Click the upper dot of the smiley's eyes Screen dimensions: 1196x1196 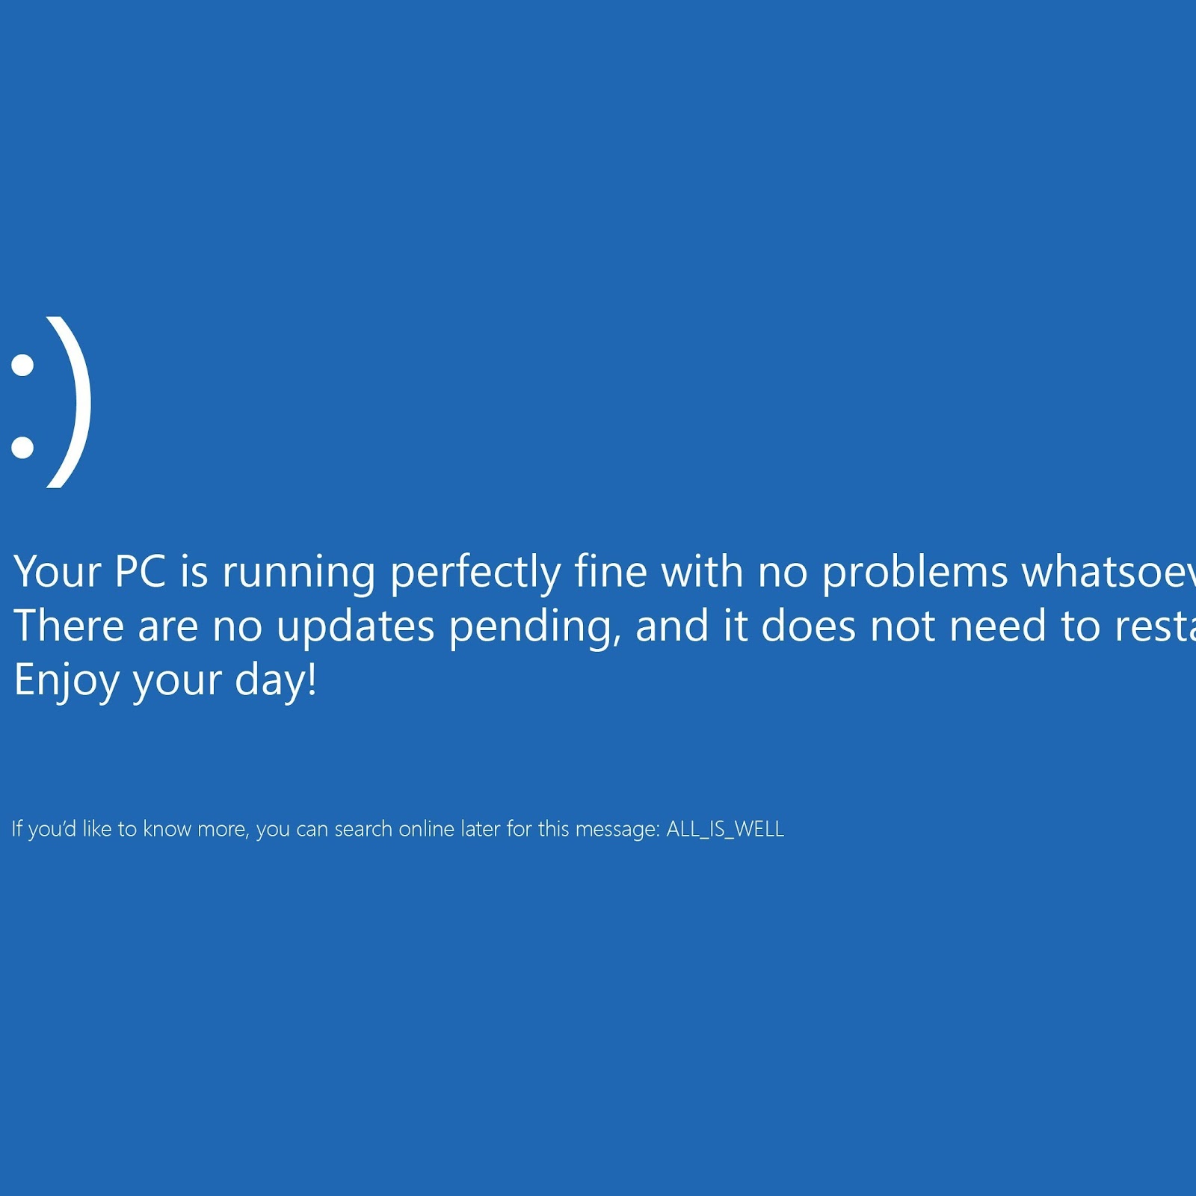22,365
